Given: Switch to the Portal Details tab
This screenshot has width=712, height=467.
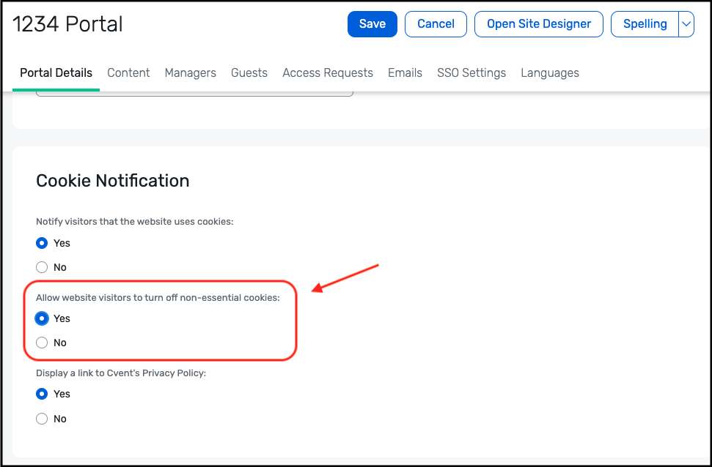Looking at the screenshot, I should click(x=56, y=73).
